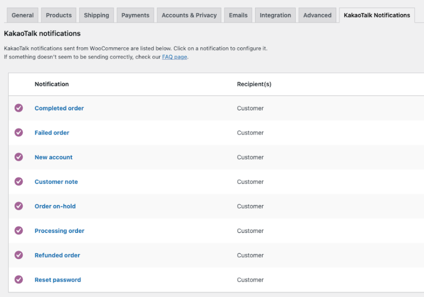This screenshot has width=424, height=297.
Task: Switch to the General tab
Action: click(23, 15)
